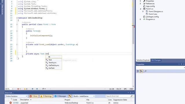Click Property Pages wrench in Properties panel
The width and height of the screenshot is (185, 104).
click(x=145, y=71)
